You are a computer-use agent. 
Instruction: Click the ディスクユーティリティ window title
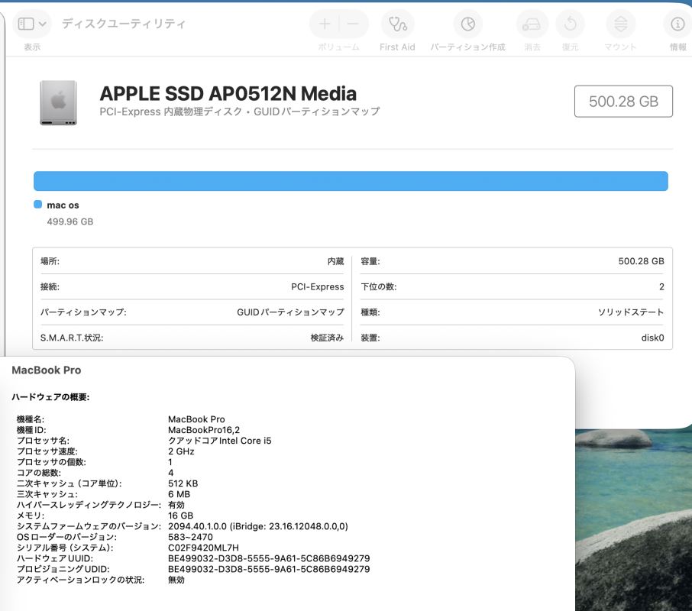(x=123, y=24)
